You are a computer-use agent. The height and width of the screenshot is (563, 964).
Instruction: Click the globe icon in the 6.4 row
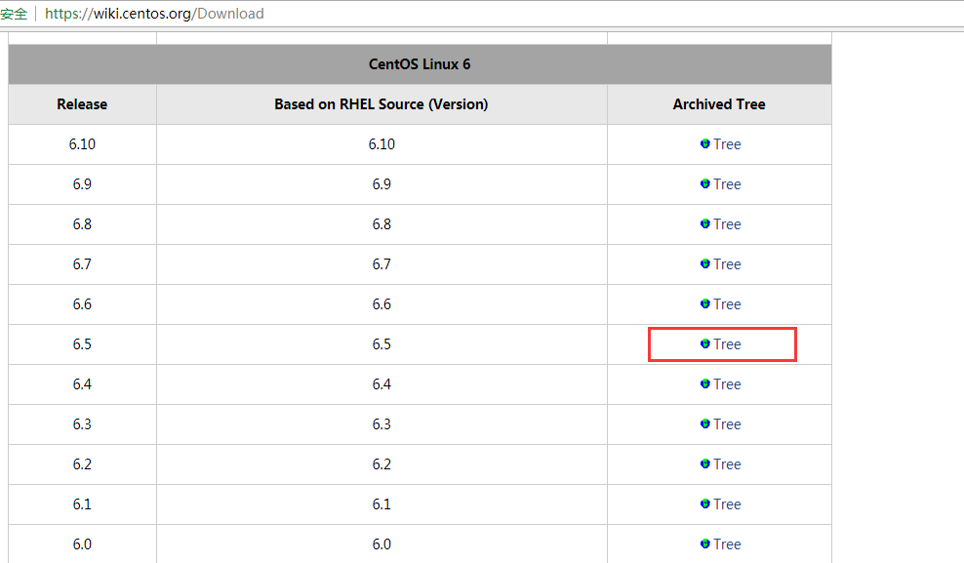coord(705,383)
